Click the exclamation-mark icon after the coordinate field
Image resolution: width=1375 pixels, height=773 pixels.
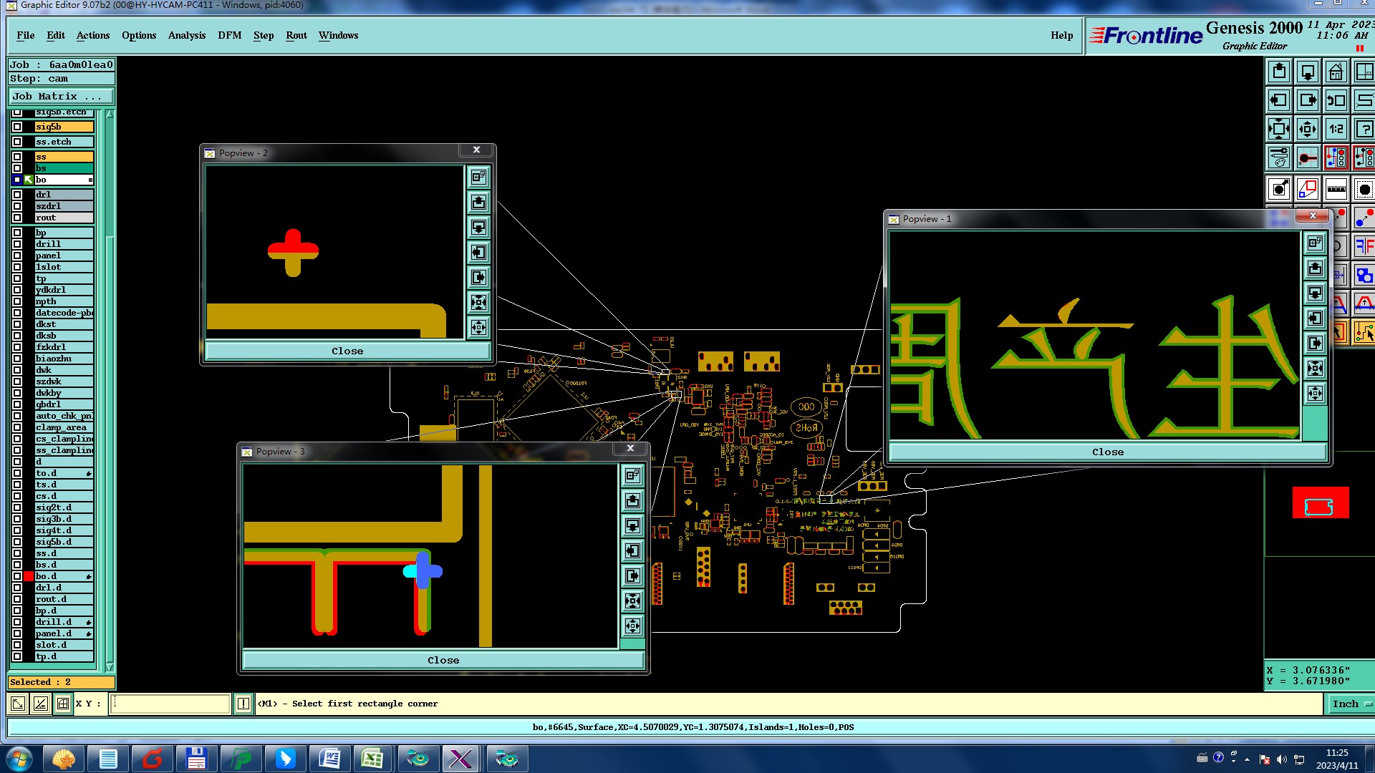[x=243, y=704]
